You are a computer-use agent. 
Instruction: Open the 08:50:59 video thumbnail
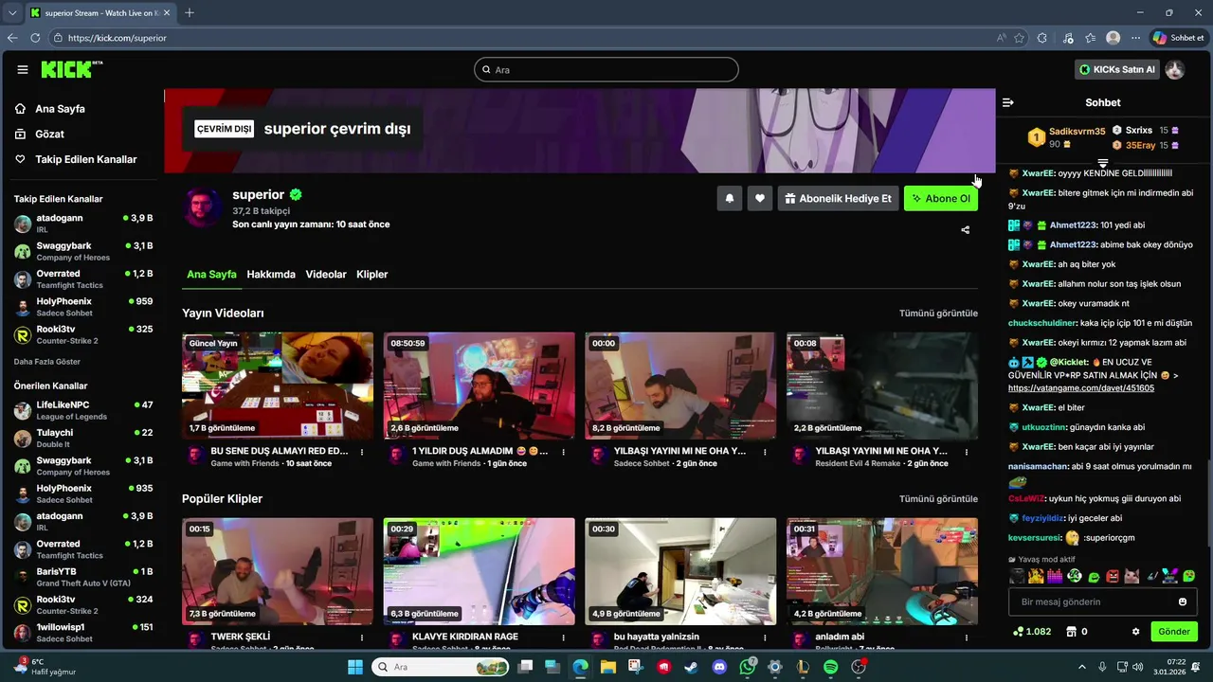479,386
